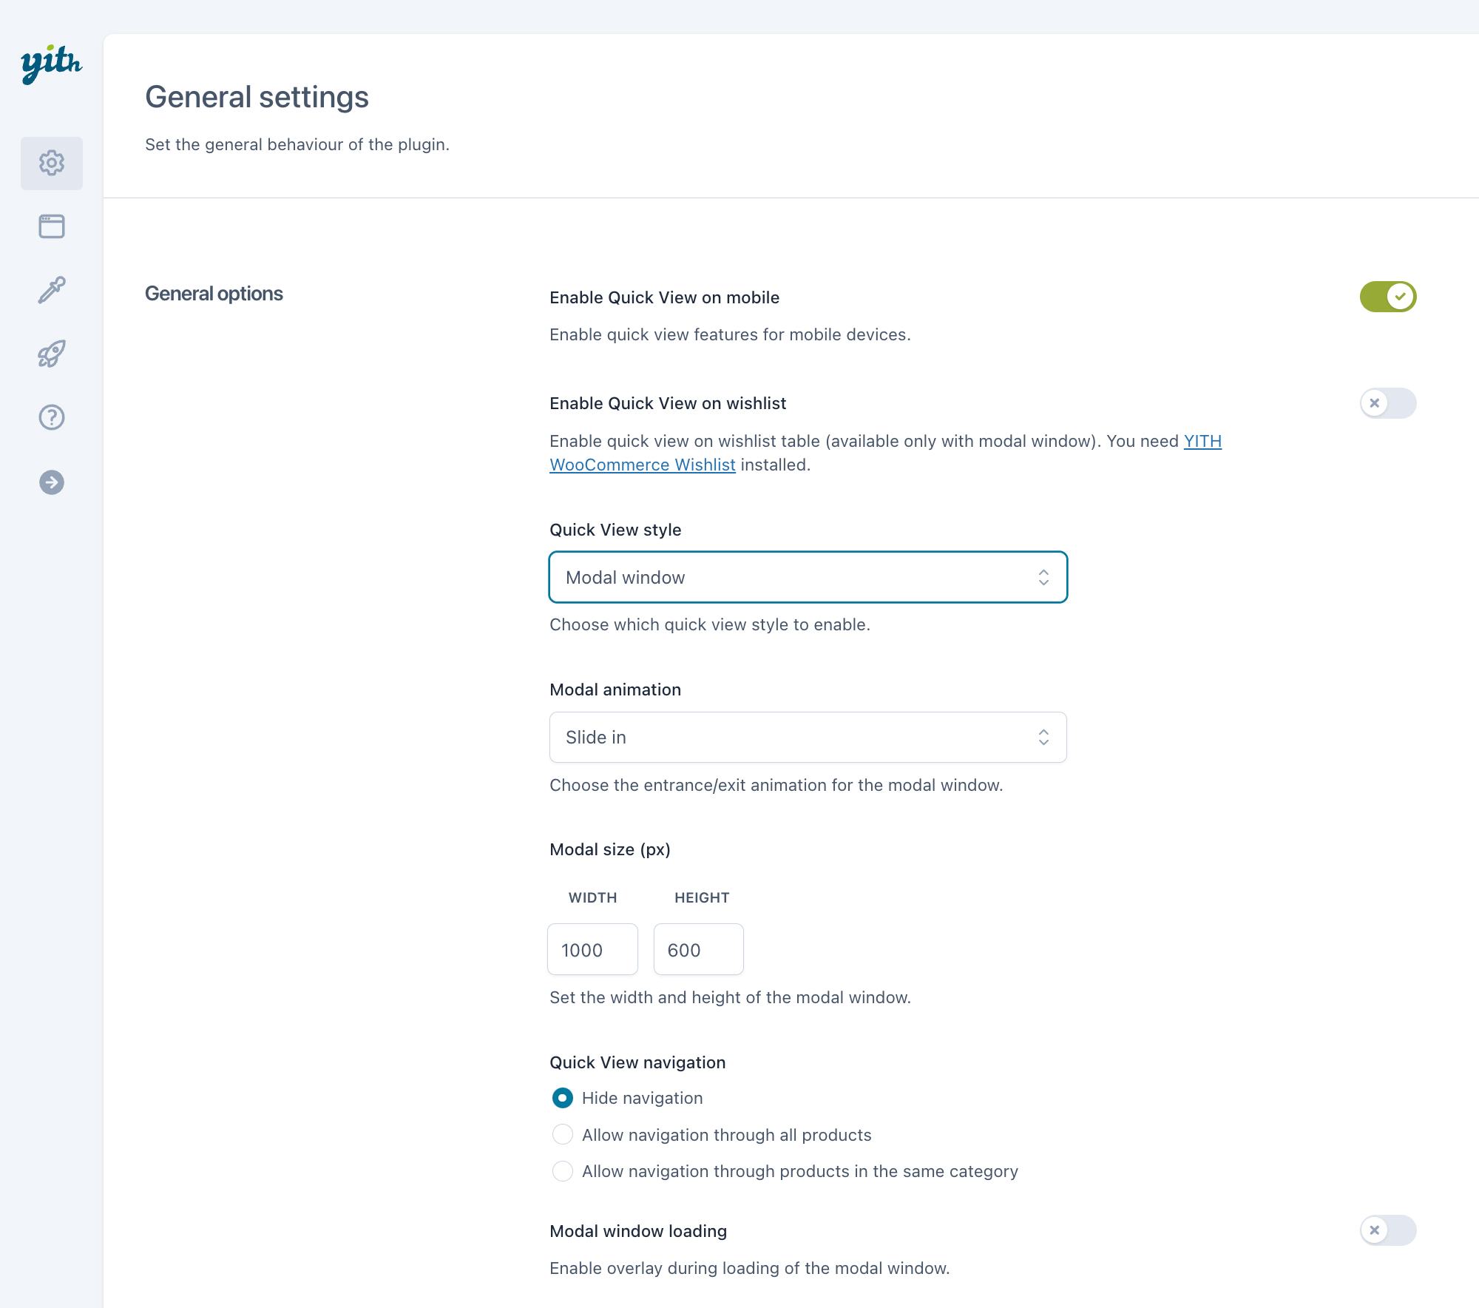
Task: Open the Quick View style dropdown
Action: point(808,577)
